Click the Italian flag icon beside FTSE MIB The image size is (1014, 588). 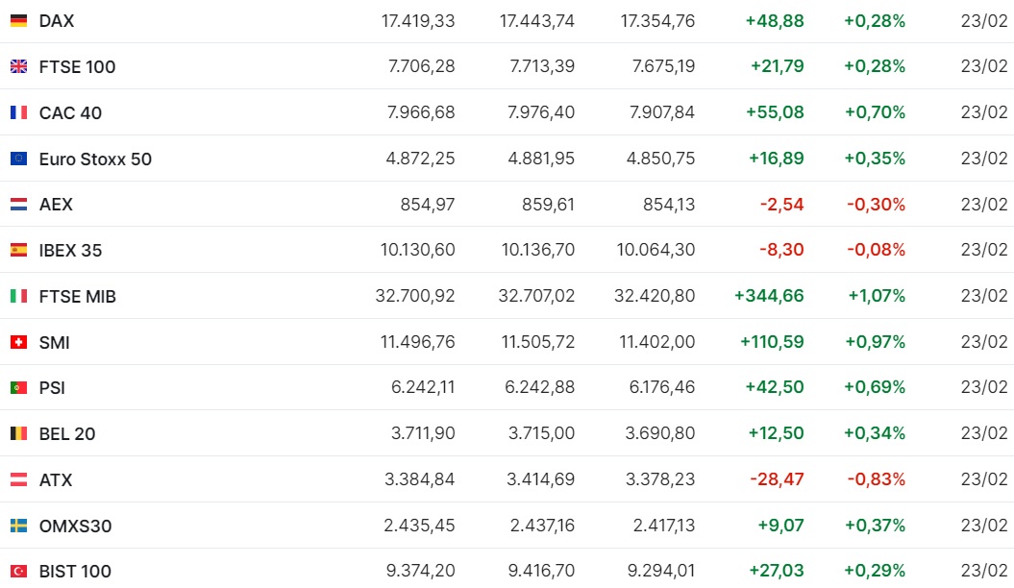[x=18, y=296]
